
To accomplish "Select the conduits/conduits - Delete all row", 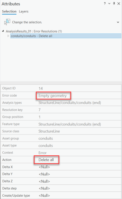I will (x=66, y=36).
